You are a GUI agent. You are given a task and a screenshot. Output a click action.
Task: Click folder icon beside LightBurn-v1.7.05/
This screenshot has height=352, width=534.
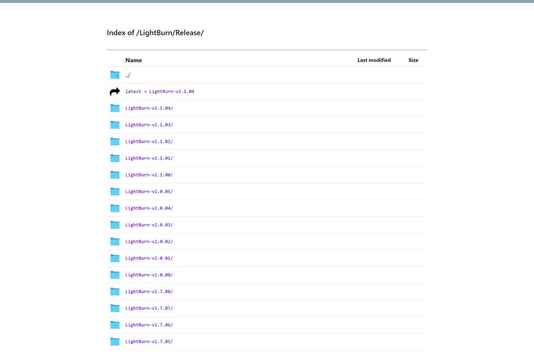click(x=115, y=341)
